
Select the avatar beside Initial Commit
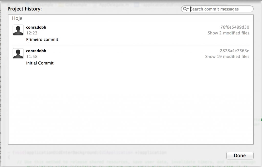18,54
